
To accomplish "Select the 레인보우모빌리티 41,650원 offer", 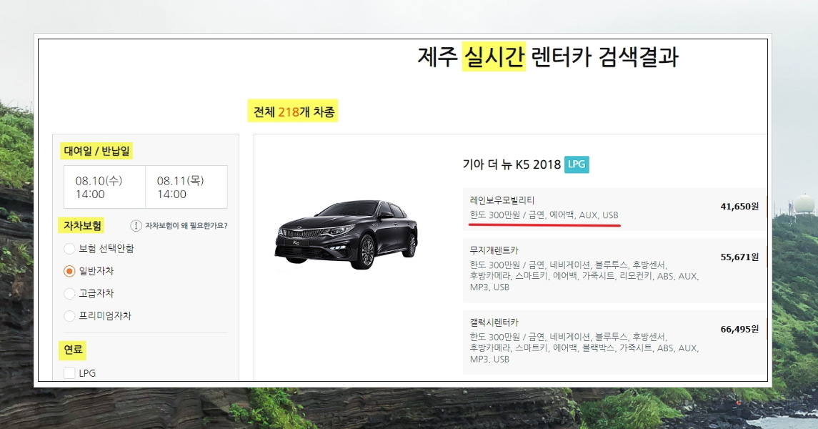I will point(614,209).
